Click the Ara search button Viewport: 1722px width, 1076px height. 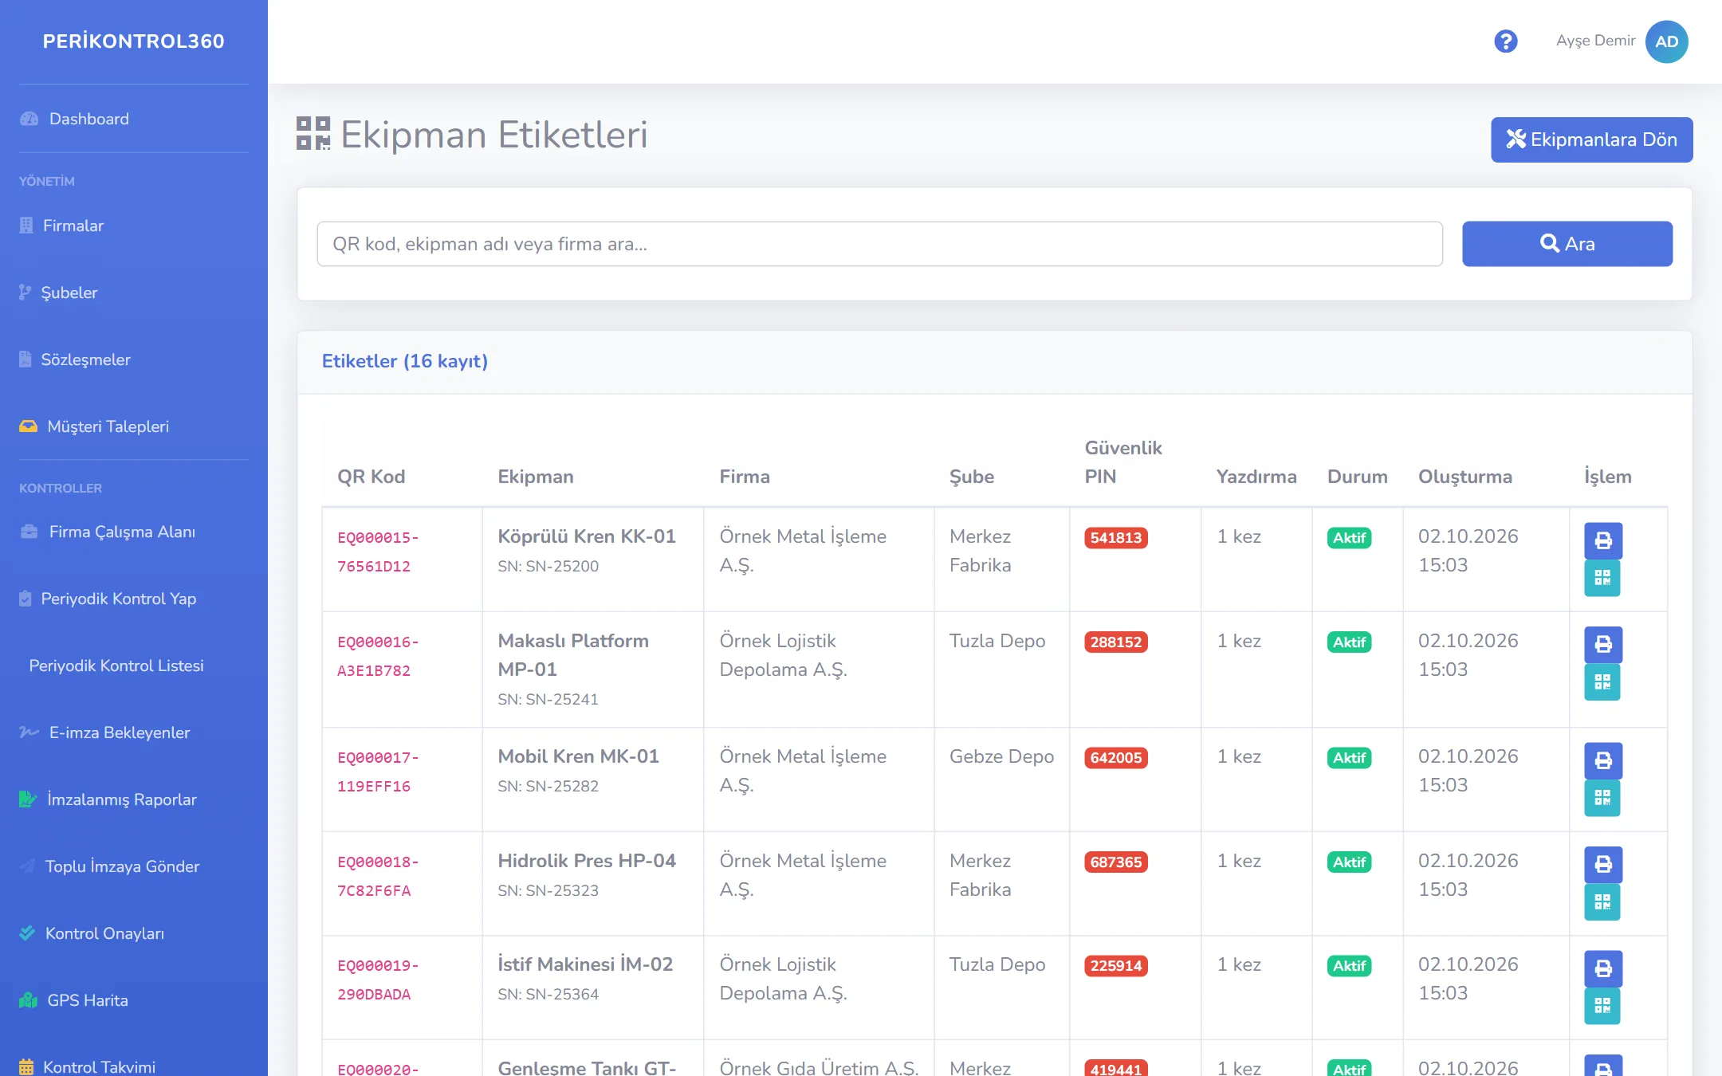pyautogui.click(x=1567, y=244)
